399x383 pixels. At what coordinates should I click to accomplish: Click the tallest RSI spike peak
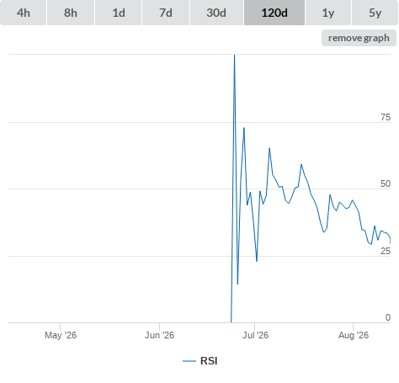point(235,56)
